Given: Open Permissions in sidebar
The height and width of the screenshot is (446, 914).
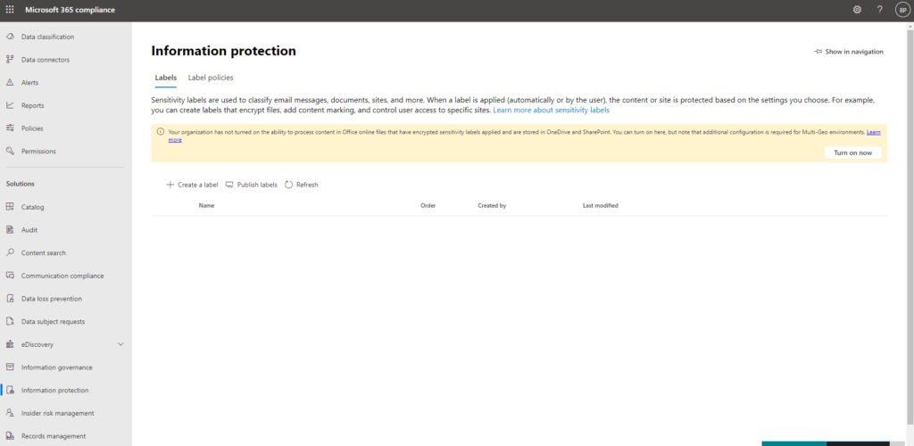Looking at the screenshot, I should 38,151.
